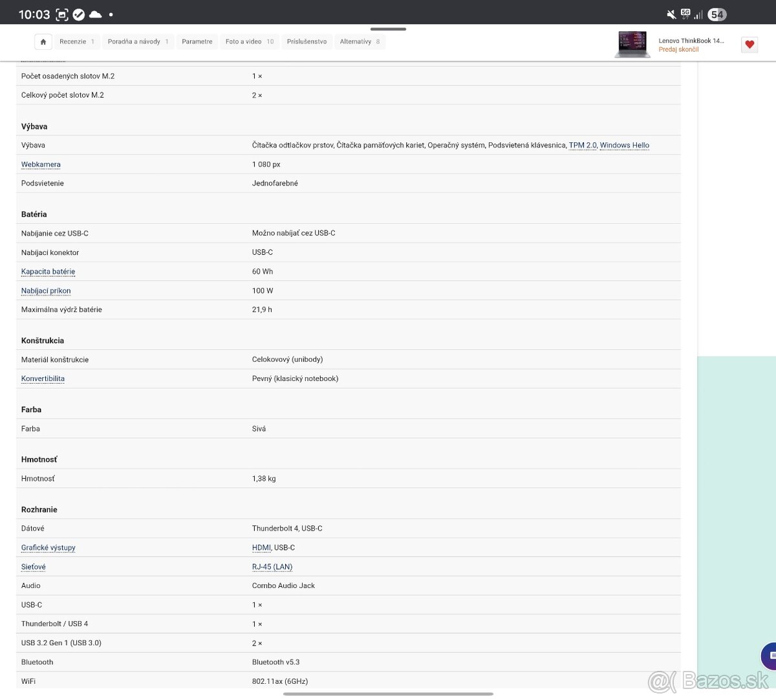Tap the battery indicator showing 54
This screenshot has width=776, height=700.
pyautogui.click(x=717, y=14)
